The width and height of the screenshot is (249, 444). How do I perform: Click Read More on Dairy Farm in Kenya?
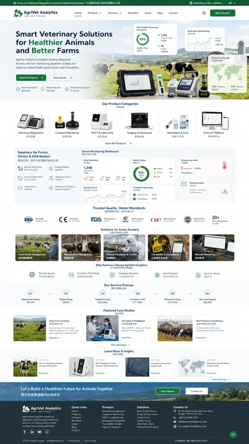pos(55,338)
